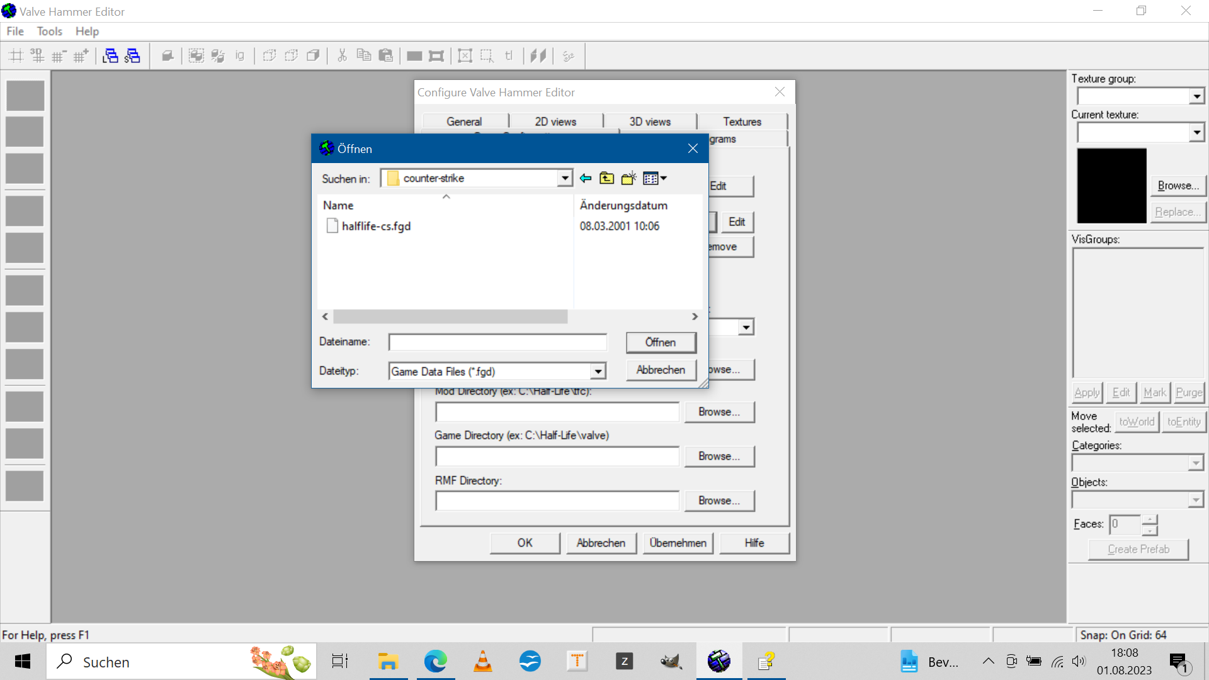Create a new folder in file dialog
Screen dimensions: 1209x680
click(x=628, y=179)
